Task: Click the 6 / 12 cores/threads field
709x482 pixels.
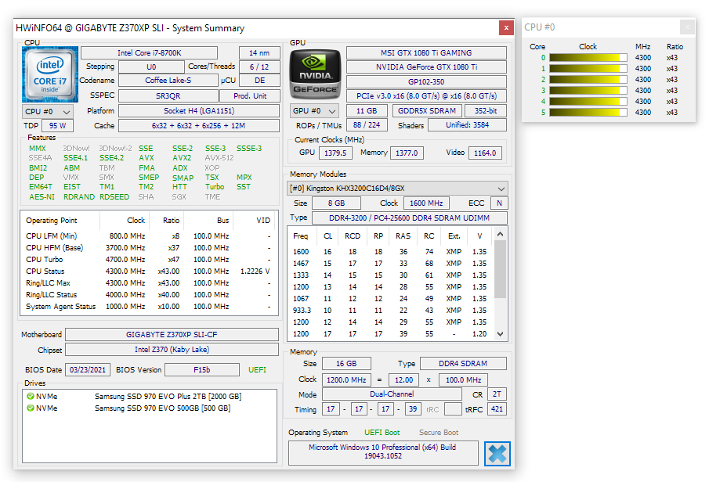Action: tap(259, 67)
